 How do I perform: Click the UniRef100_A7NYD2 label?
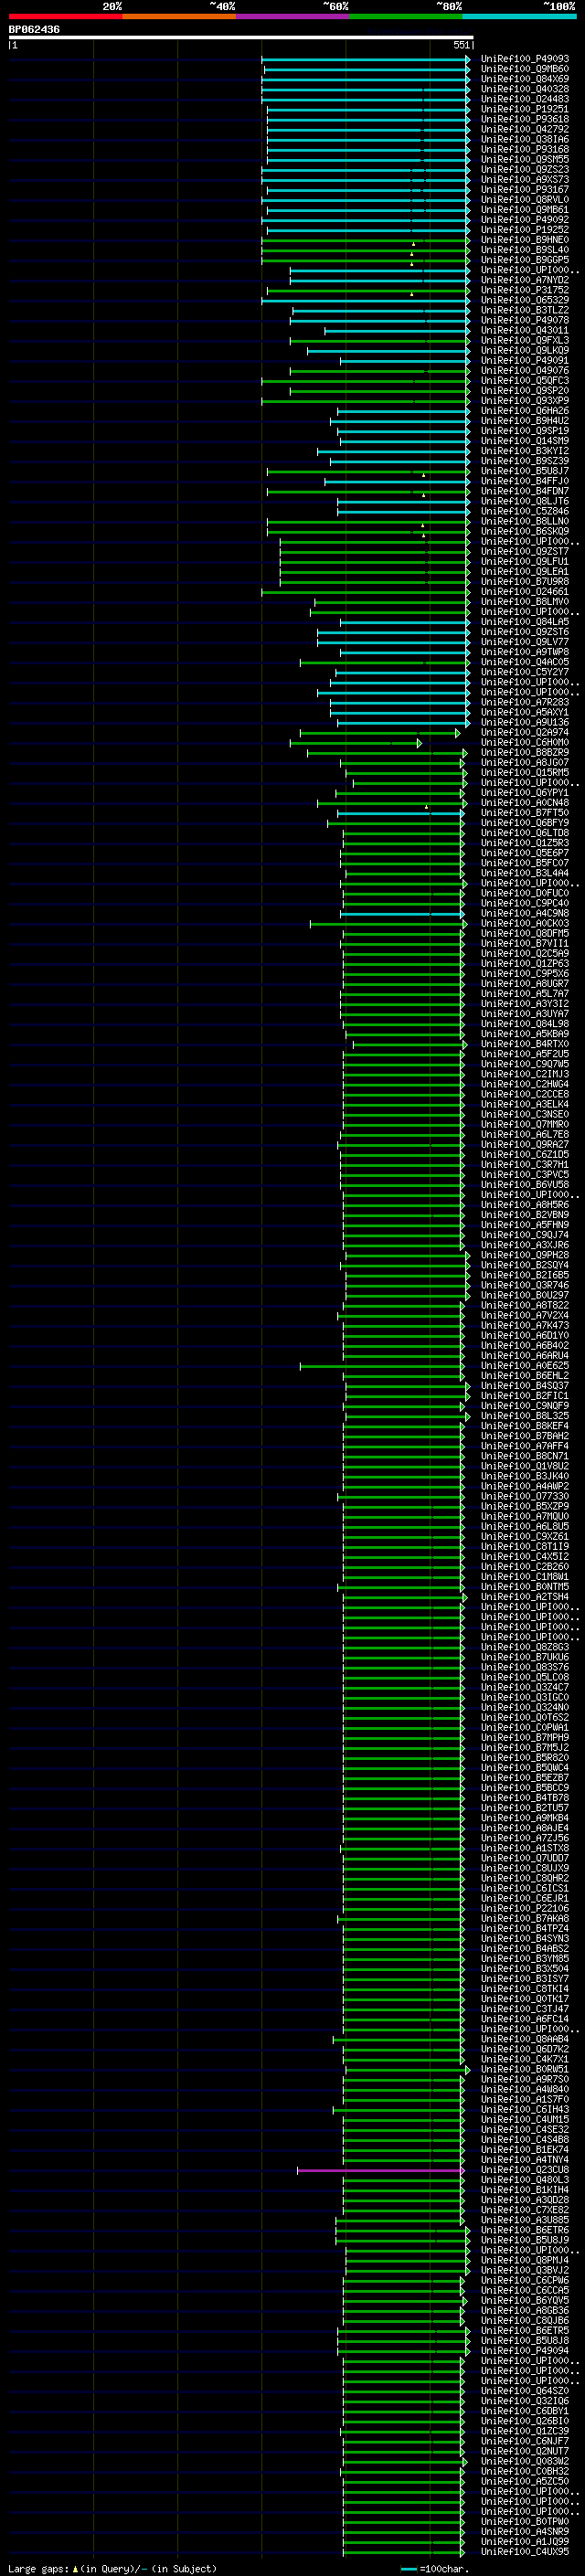(524, 280)
